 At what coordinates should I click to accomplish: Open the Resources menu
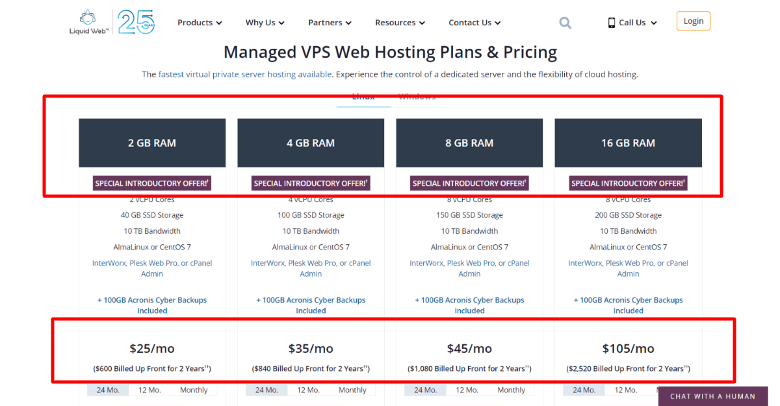pyautogui.click(x=400, y=23)
